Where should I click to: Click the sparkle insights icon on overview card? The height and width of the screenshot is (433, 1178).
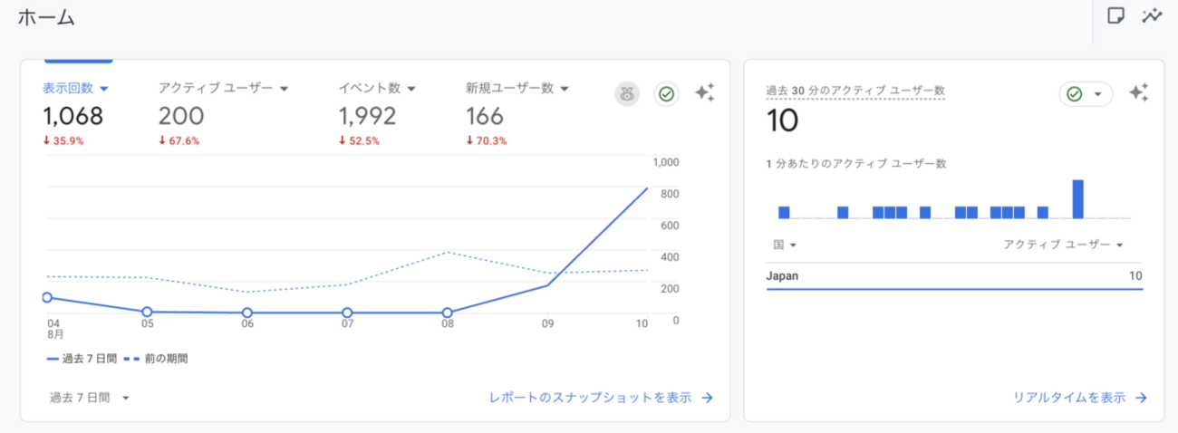pyautogui.click(x=705, y=92)
